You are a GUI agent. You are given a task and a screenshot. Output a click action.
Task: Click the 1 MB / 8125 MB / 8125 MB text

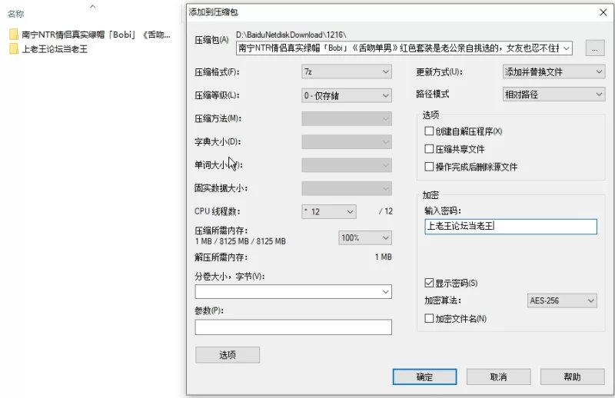tap(240, 241)
